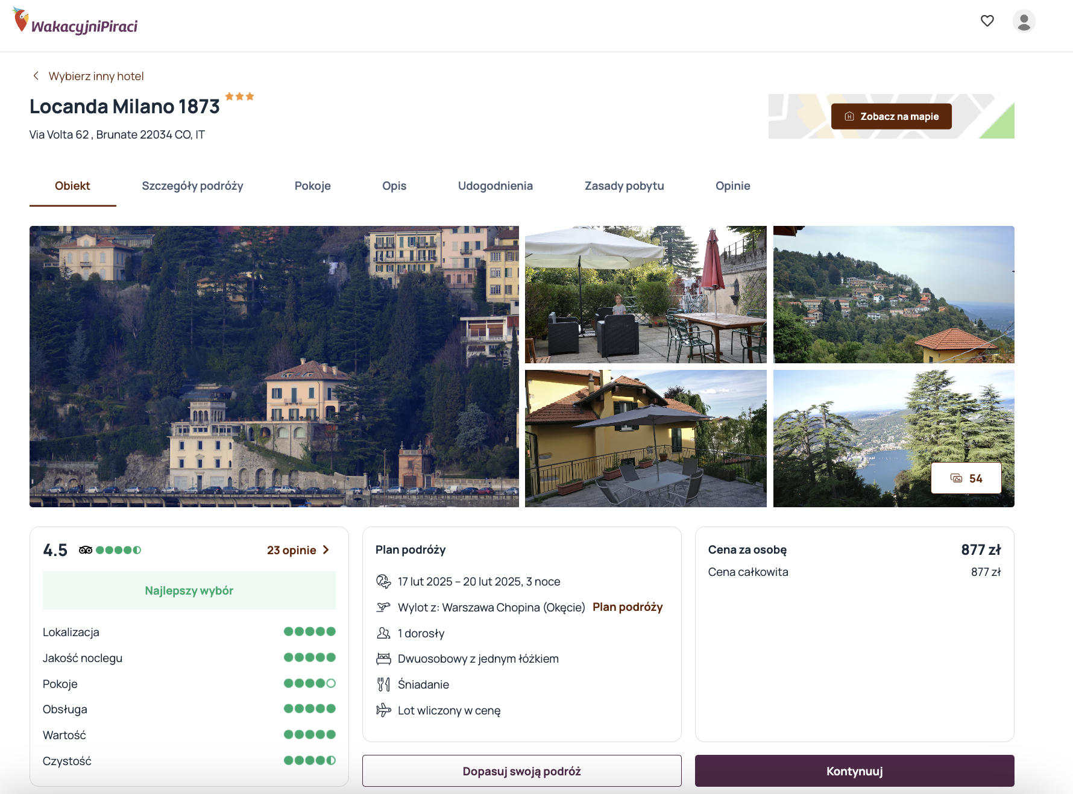
Task: Click the gallery icon in photo count badge
Action: point(957,478)
